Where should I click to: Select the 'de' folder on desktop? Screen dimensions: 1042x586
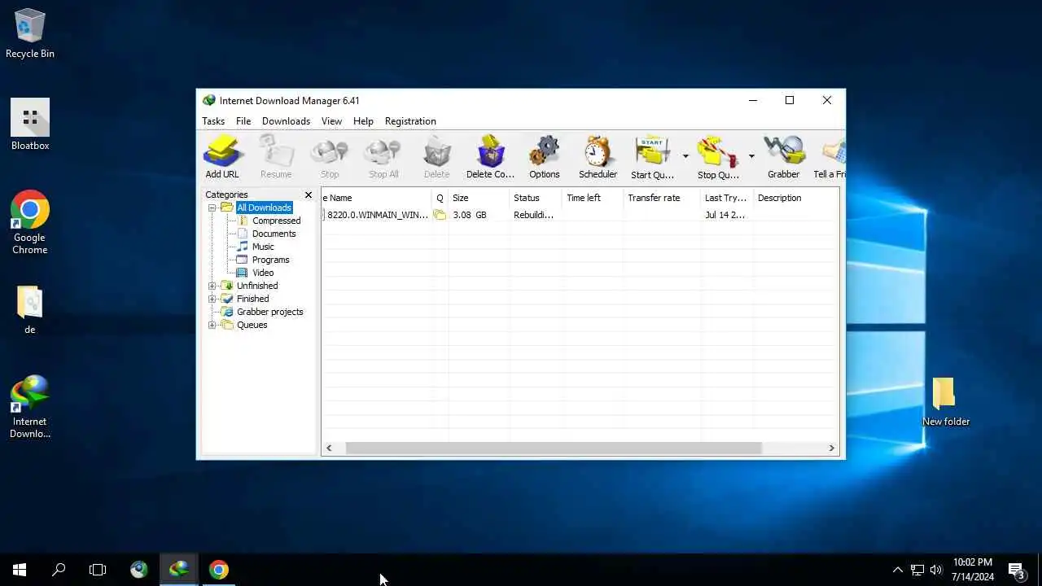[x=30, y=310]
